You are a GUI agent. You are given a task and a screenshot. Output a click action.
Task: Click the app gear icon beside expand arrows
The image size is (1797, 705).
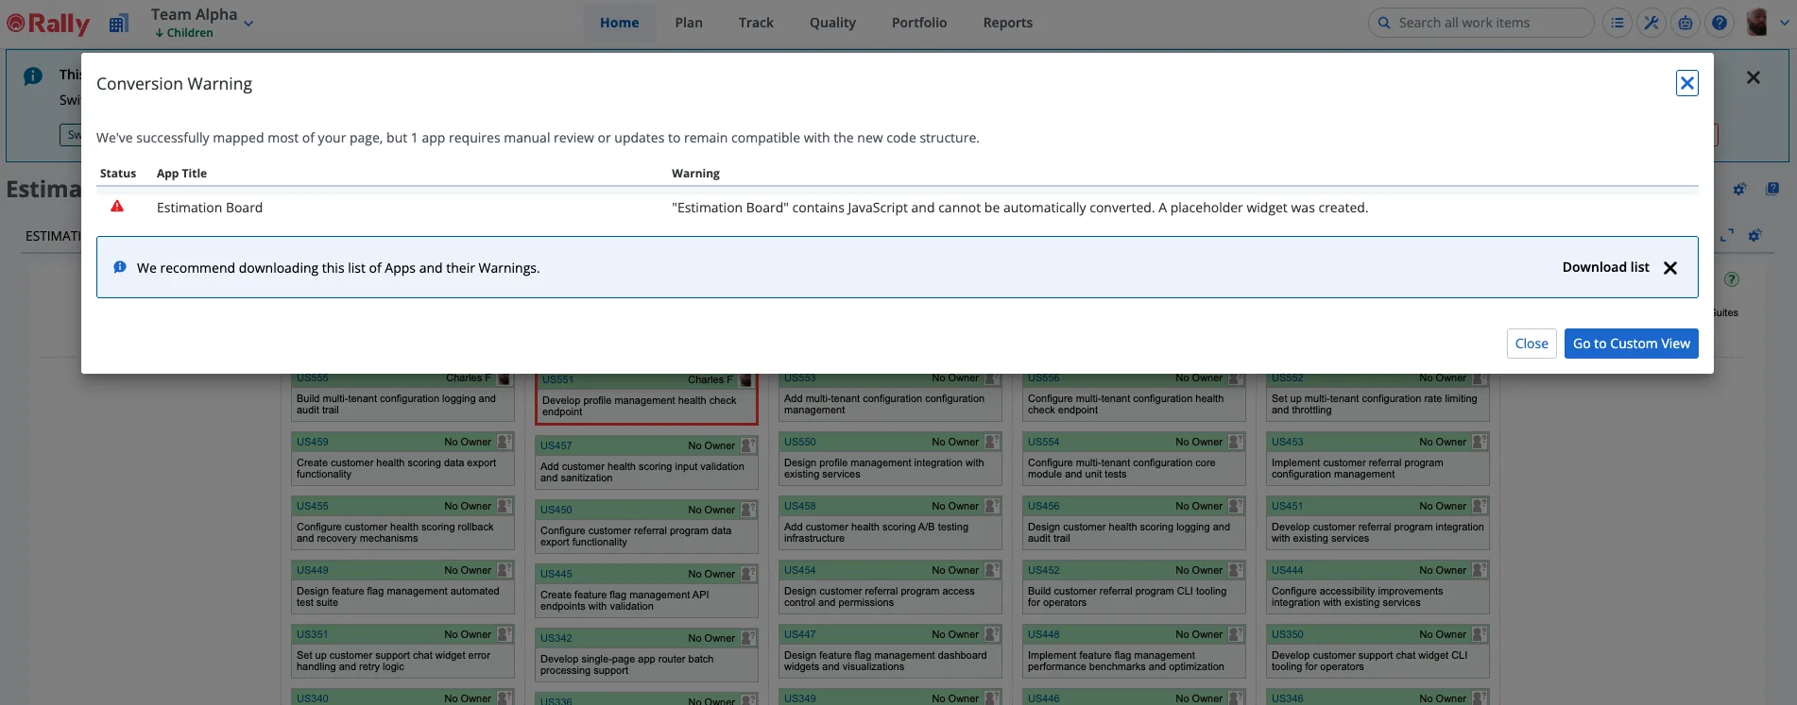[1754, 235]
